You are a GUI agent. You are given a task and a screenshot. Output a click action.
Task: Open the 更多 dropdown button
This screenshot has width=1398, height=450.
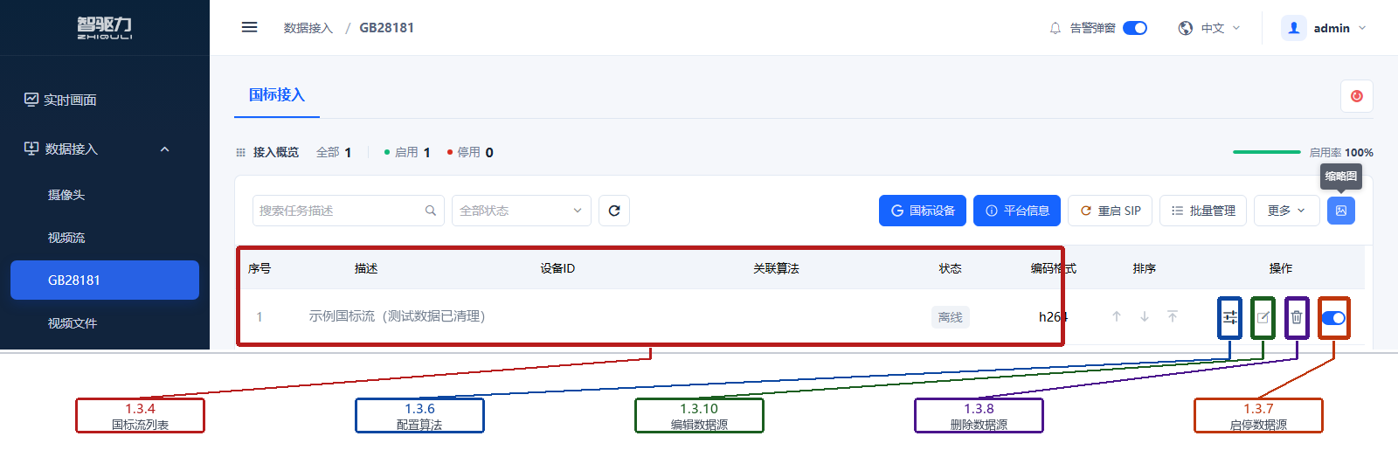point(1286,211)
